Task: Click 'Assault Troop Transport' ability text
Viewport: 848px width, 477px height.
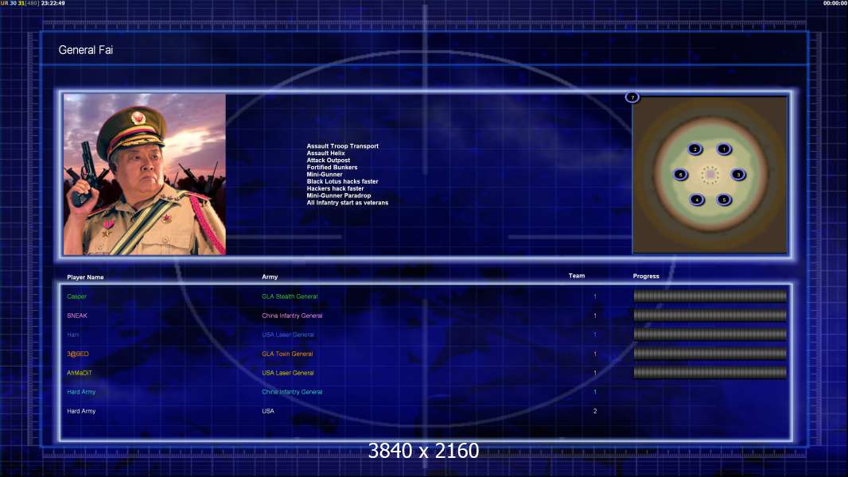Action: tap(342, 145)
